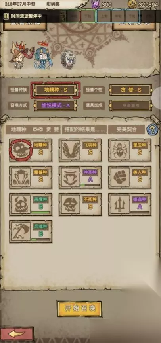Choose the 飞羽种 wings race icon
This screenshot has width=161, height=343.
click(71, 150)
